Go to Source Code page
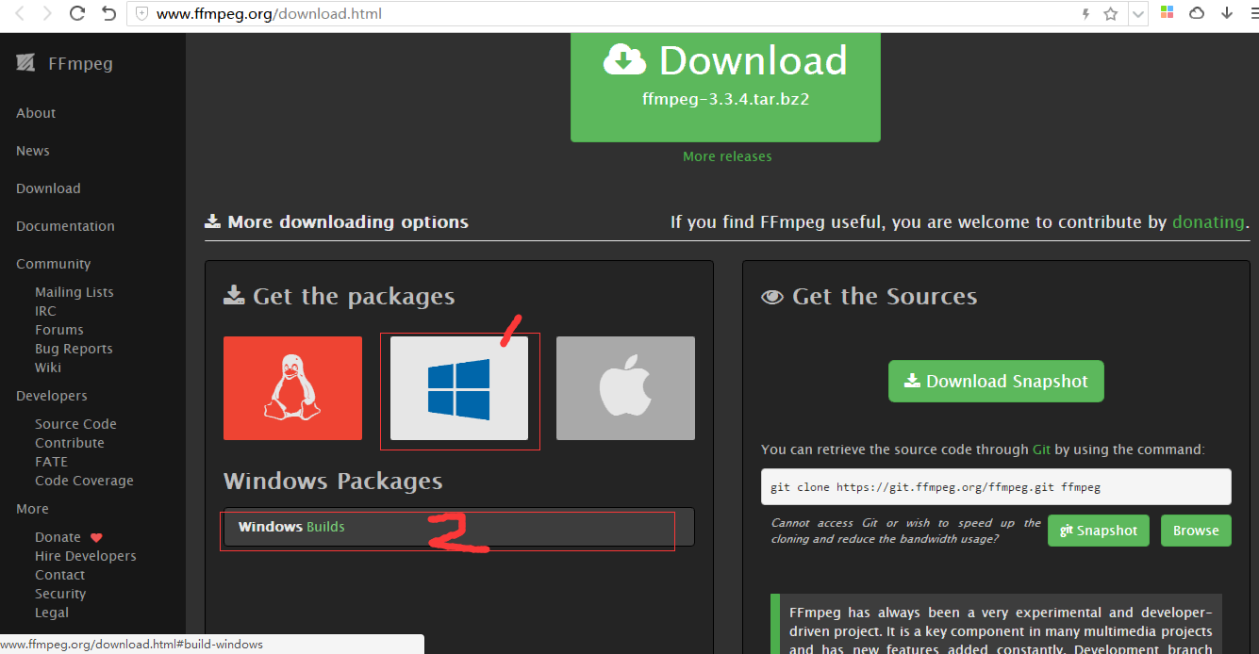The width and height of the screenshot is (1259, 654). [x=75, y=424]
